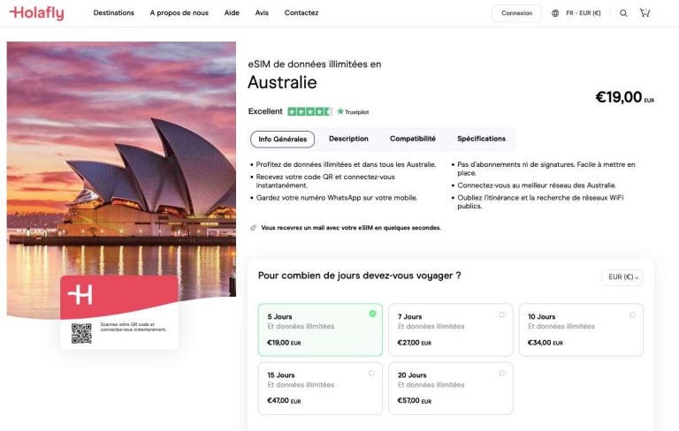
Task: Open the Contactez menu item
Action: pos(301,13)
